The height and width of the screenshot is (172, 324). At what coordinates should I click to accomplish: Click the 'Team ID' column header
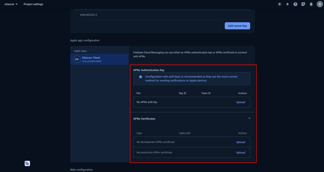coord(206,93)
